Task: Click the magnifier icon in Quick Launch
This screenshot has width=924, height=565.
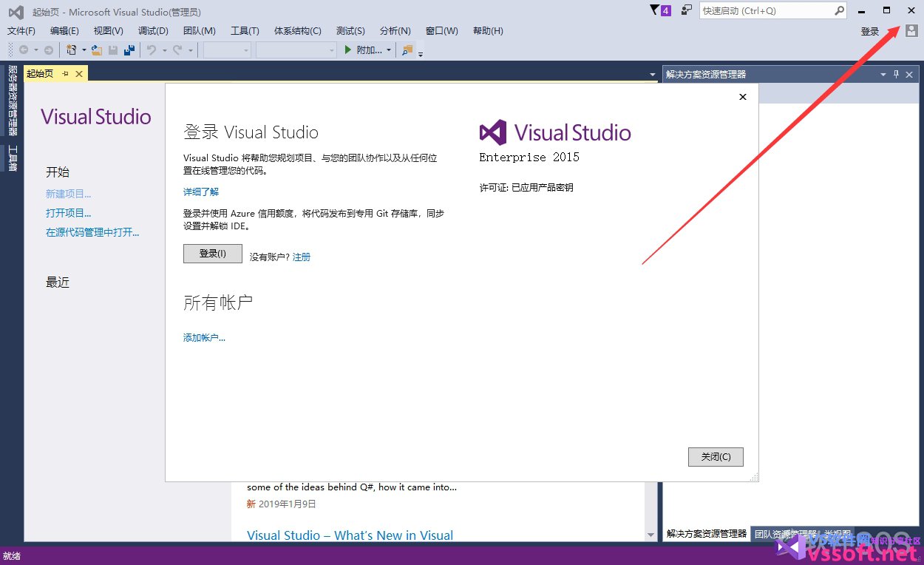Action: point(839,10)
